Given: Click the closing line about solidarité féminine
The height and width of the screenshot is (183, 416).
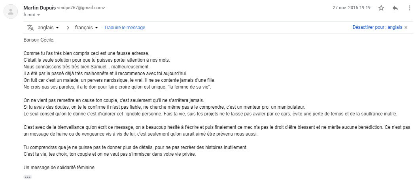Looking at the screenshot, I should point(59,167).
